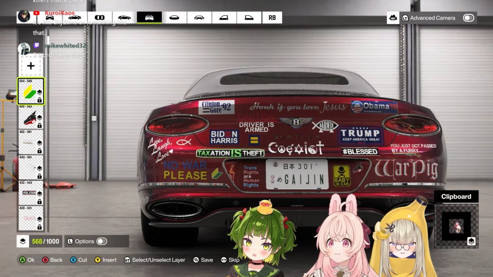493x277 pixels.
Task: Select the left side view car tab
Action: [x=75, y=18]
